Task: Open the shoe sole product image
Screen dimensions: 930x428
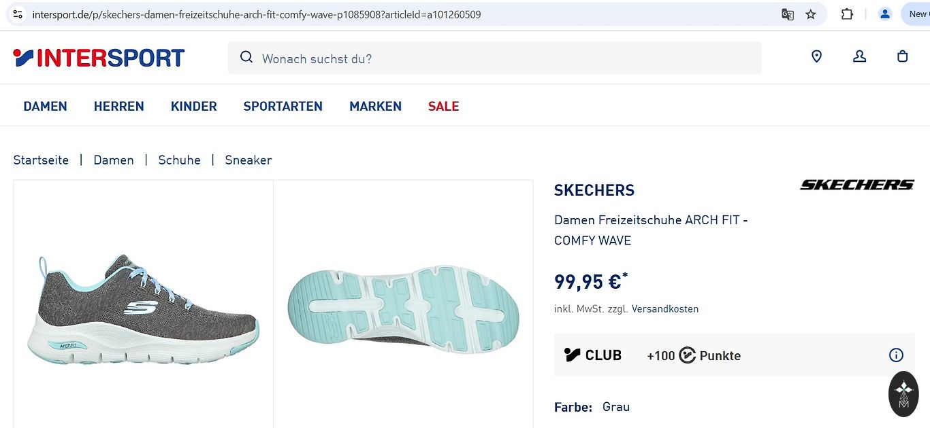Action: click(x=403, y=302)
